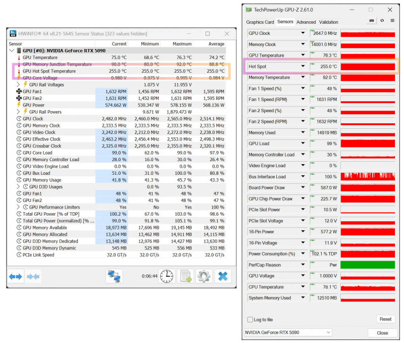Click the HWiNFO clock reset timer icon
The width and height of the screenshot is (404, 343).
pos(167,276)
